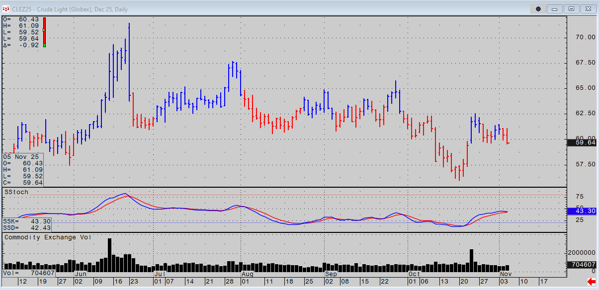Click the 75 level on the stochastic scale
This screenshot has width=599, height=290.
(x=580, y=197)
